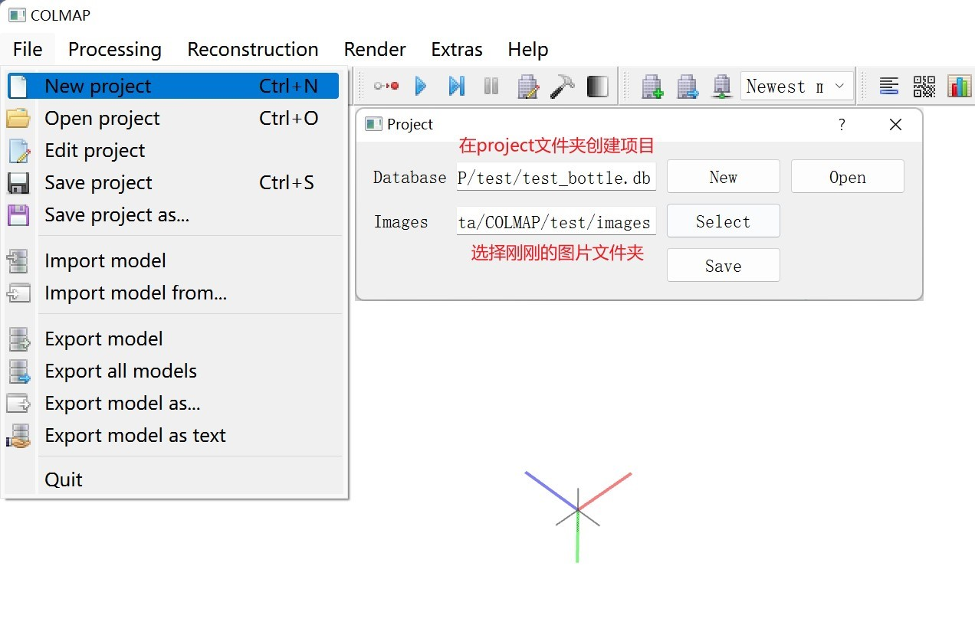Click the Images path input field

tap(556, 222)
